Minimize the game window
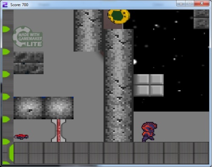212x167 pixels. (x=181, y=3)
